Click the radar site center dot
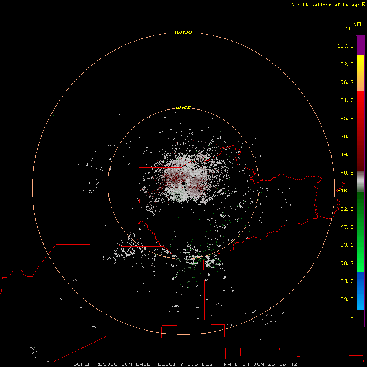367x367 pixels. [184, 183]
